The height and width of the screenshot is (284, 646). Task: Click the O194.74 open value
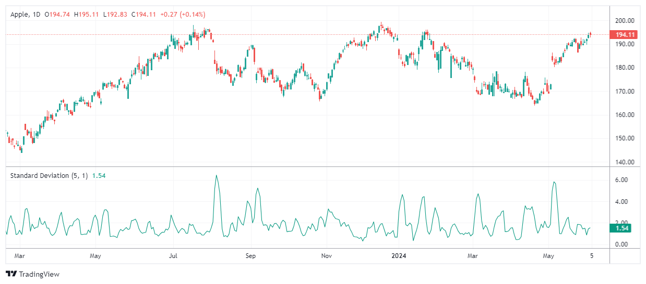pos(58,14)
